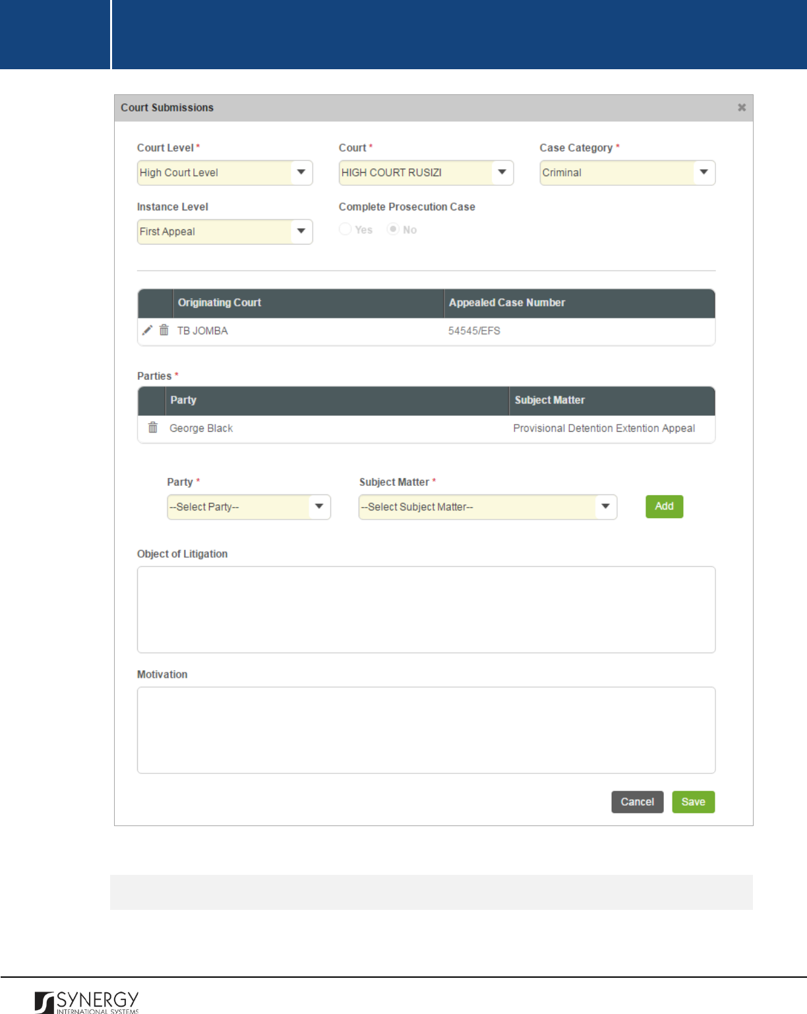The width and height of the screenshot is (807, 1014).
Task: Focus the Motivation text area
Action: [x=426, y=730]
